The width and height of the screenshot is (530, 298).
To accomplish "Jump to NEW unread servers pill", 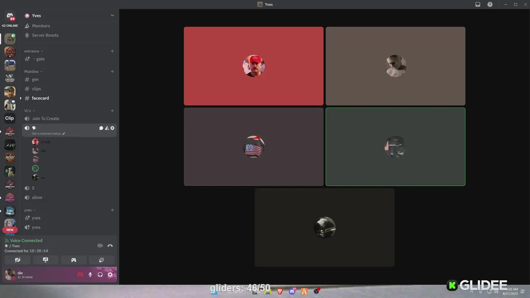I will click(x=10, y=230).
